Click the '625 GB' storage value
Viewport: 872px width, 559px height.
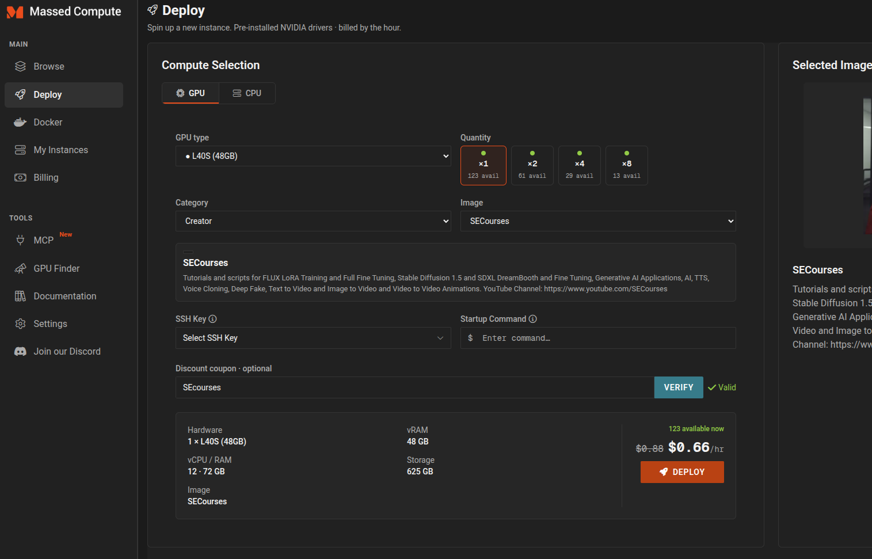click(x=420, y=471)
